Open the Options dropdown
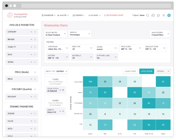This screenshot has height=140, width=176. tap(163, 71)
